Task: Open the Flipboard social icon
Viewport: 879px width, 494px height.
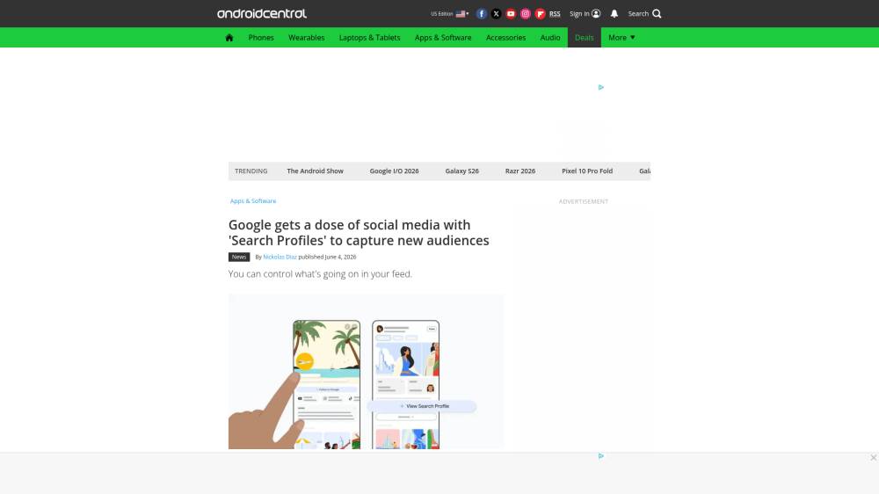Action: 540,14
